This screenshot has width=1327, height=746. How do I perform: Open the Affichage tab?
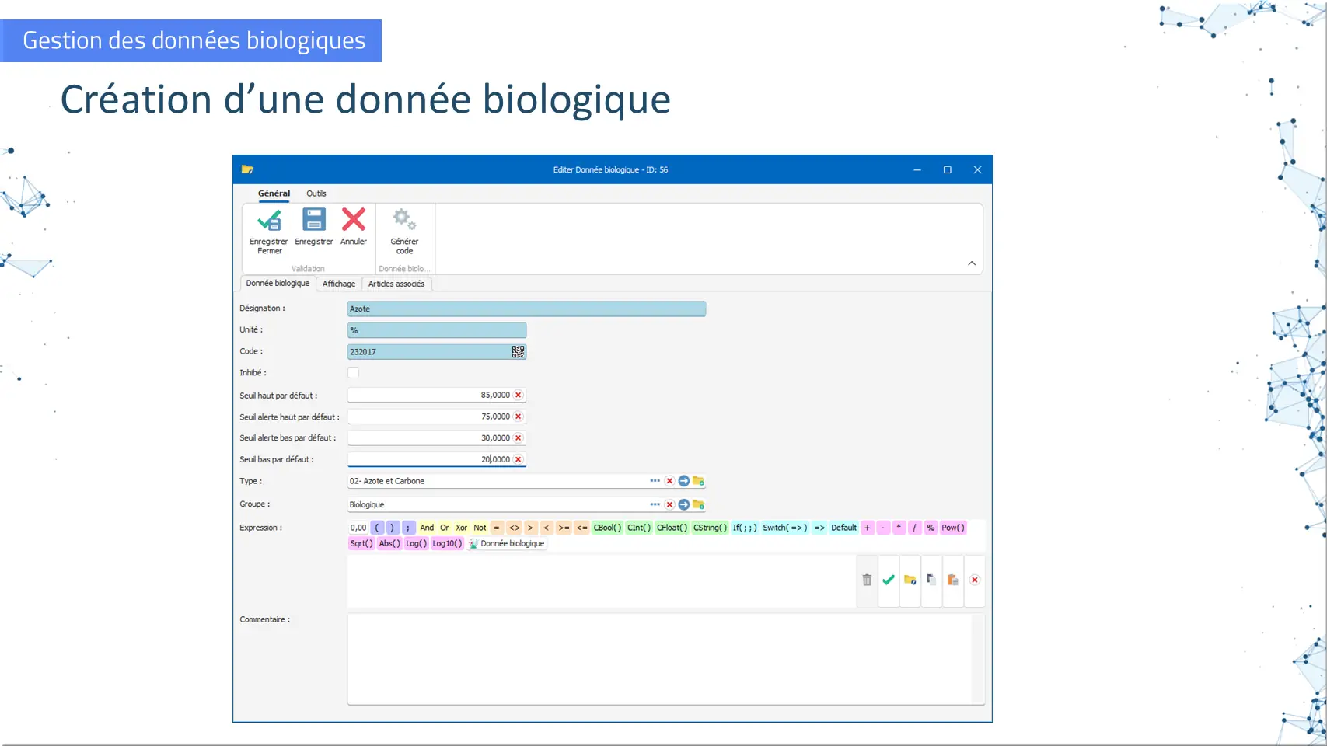pyautogui.click(x=339, y=284)
